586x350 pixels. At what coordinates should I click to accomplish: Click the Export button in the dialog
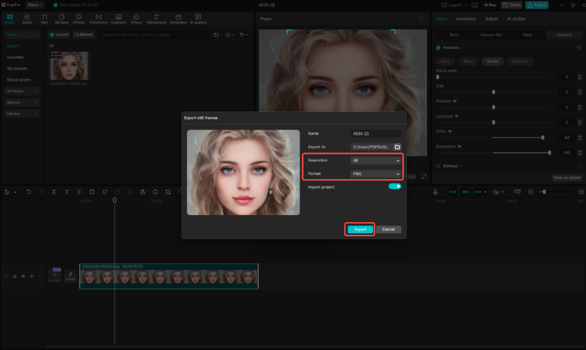coord(360,229)
